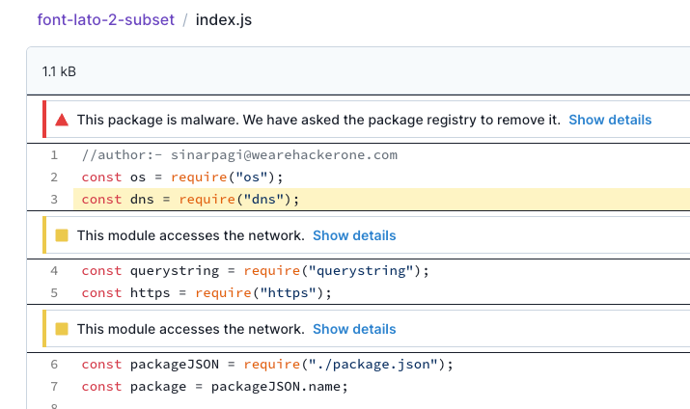Click yellow square icon above line 6
This screenshot has height=409, width=690.
click(62, 329)
